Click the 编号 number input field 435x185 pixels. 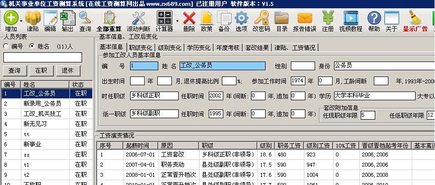point(144,66)
